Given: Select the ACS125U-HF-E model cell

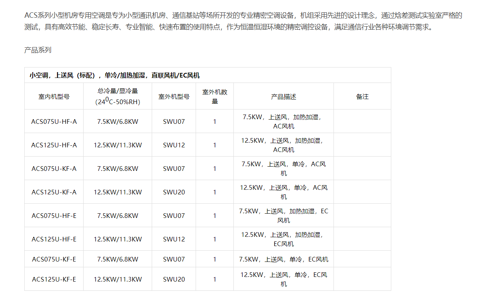Looking at the screenshot, I should click(x=54, y=239).
